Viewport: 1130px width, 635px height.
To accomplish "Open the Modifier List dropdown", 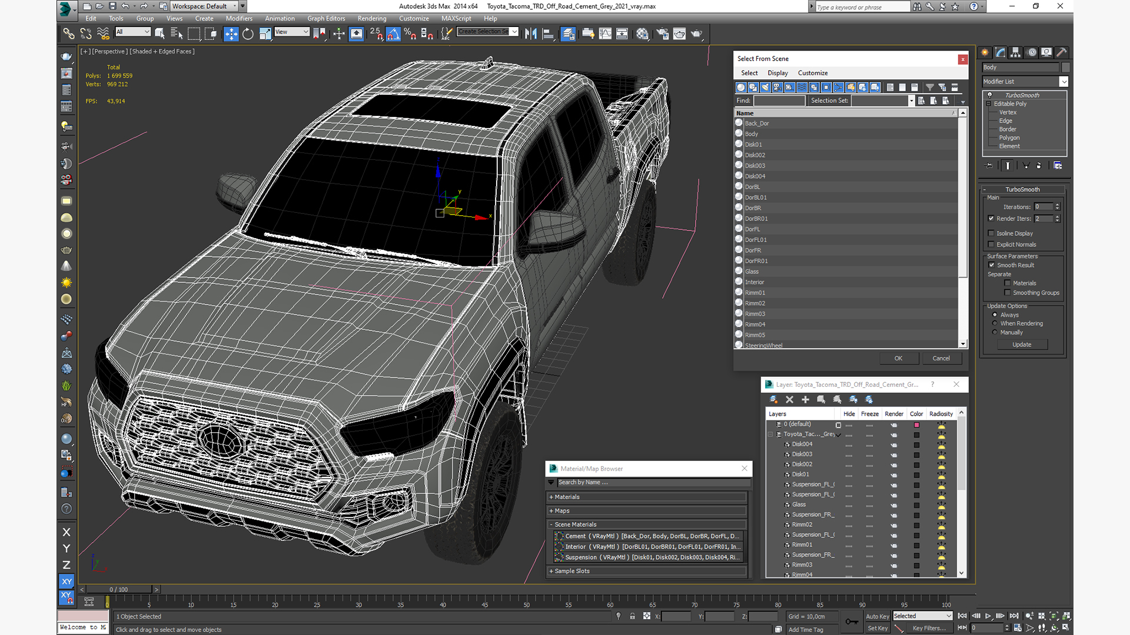I will coord(1063,82).
